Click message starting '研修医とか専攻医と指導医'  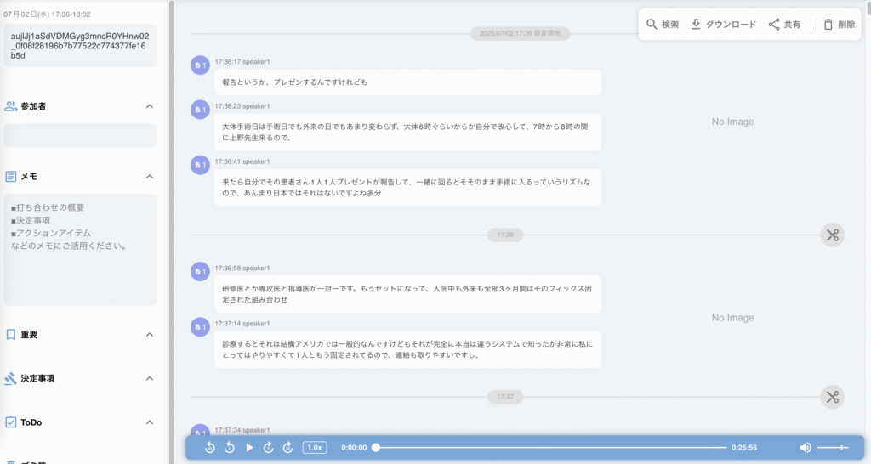tap(407, 294)
